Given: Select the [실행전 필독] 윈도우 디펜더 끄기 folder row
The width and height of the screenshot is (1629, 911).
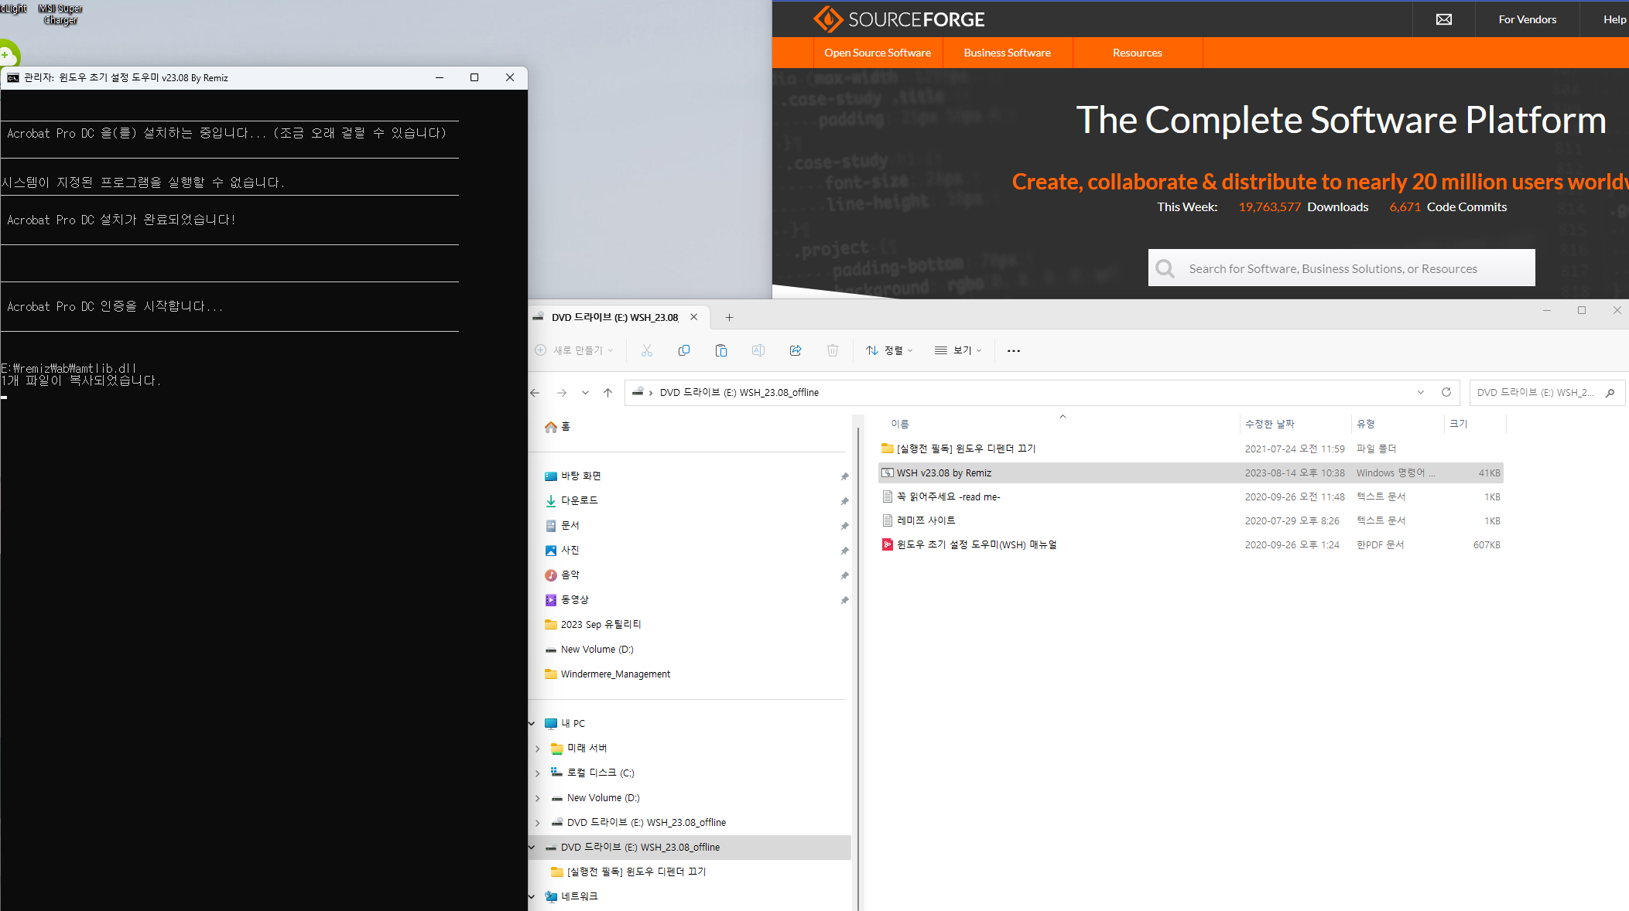Looking at the screenshot, I should pos(1191,449).
